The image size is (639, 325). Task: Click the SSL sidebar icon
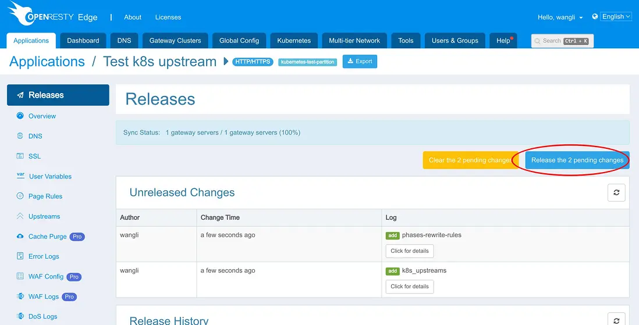(x=20, y=156)
